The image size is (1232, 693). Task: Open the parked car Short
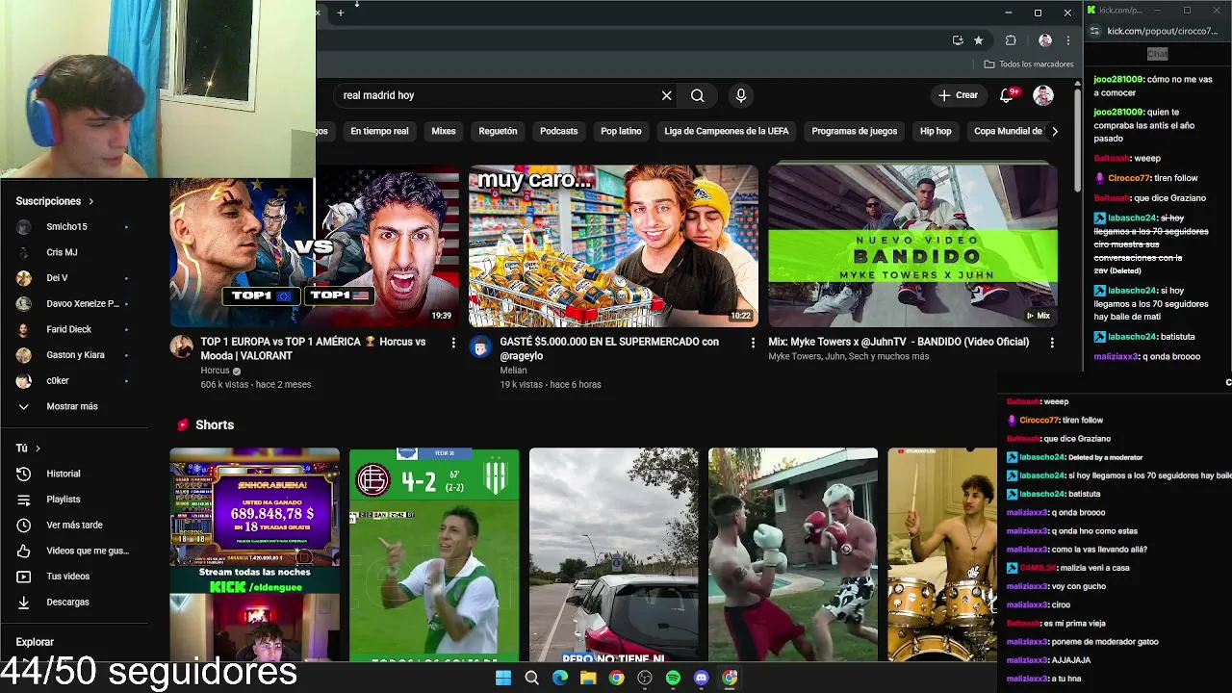click(x=614, y=554)
